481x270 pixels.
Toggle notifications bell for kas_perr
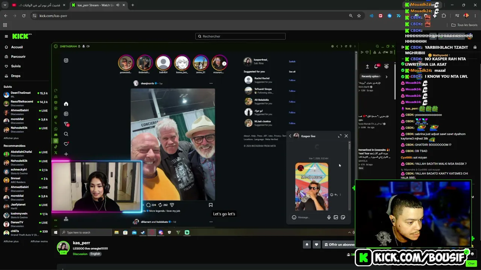307,244
